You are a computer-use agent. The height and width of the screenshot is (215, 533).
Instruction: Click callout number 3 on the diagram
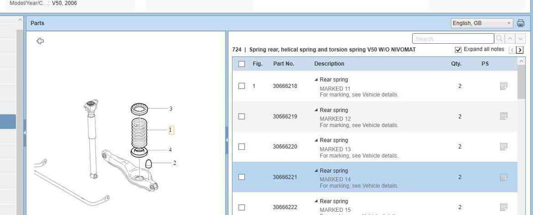click(x=171, y=109)
